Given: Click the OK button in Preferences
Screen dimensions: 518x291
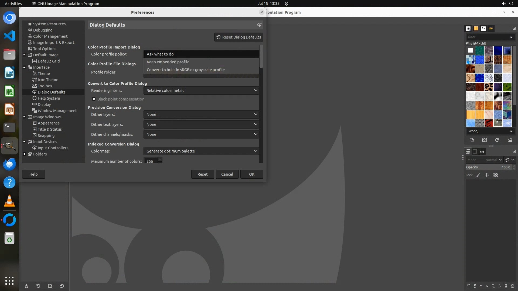Looking at the screenshot, I should click(x=251, y=174).
